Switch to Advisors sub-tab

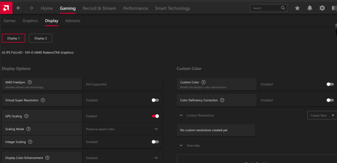[x=73, y=21]
